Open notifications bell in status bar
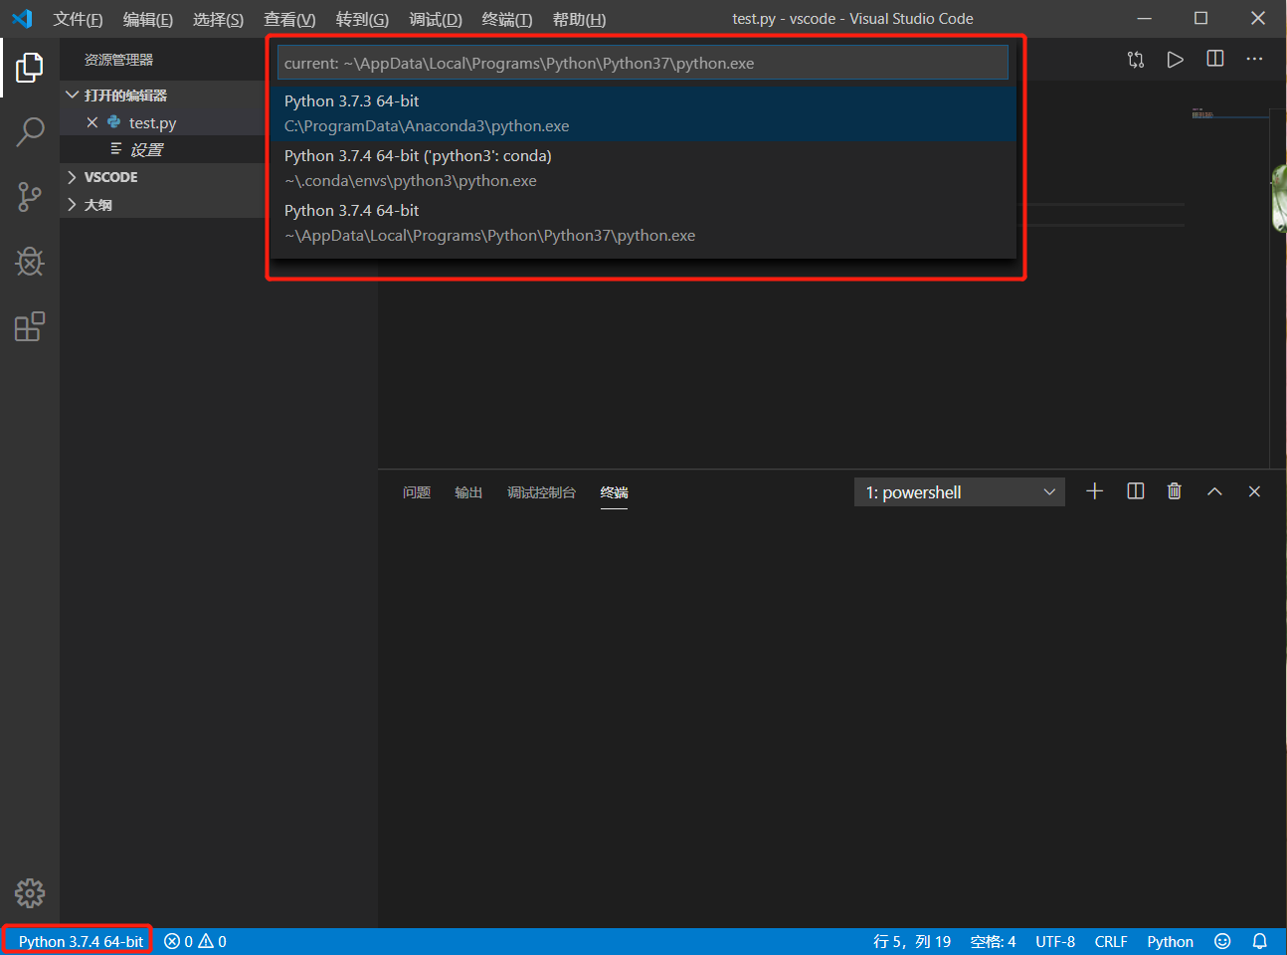Screen dimensions: 1287x955 [x=1259, y=941]
